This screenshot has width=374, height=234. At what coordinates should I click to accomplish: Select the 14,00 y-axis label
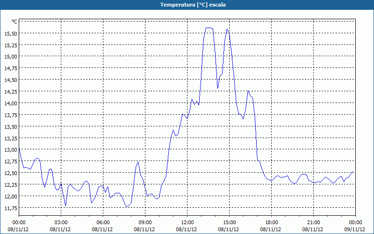(x=11, y=103)
